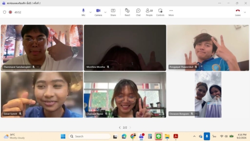Open more options on Thammarat's name tag
The image size is (250, 141).
[38, 67]
